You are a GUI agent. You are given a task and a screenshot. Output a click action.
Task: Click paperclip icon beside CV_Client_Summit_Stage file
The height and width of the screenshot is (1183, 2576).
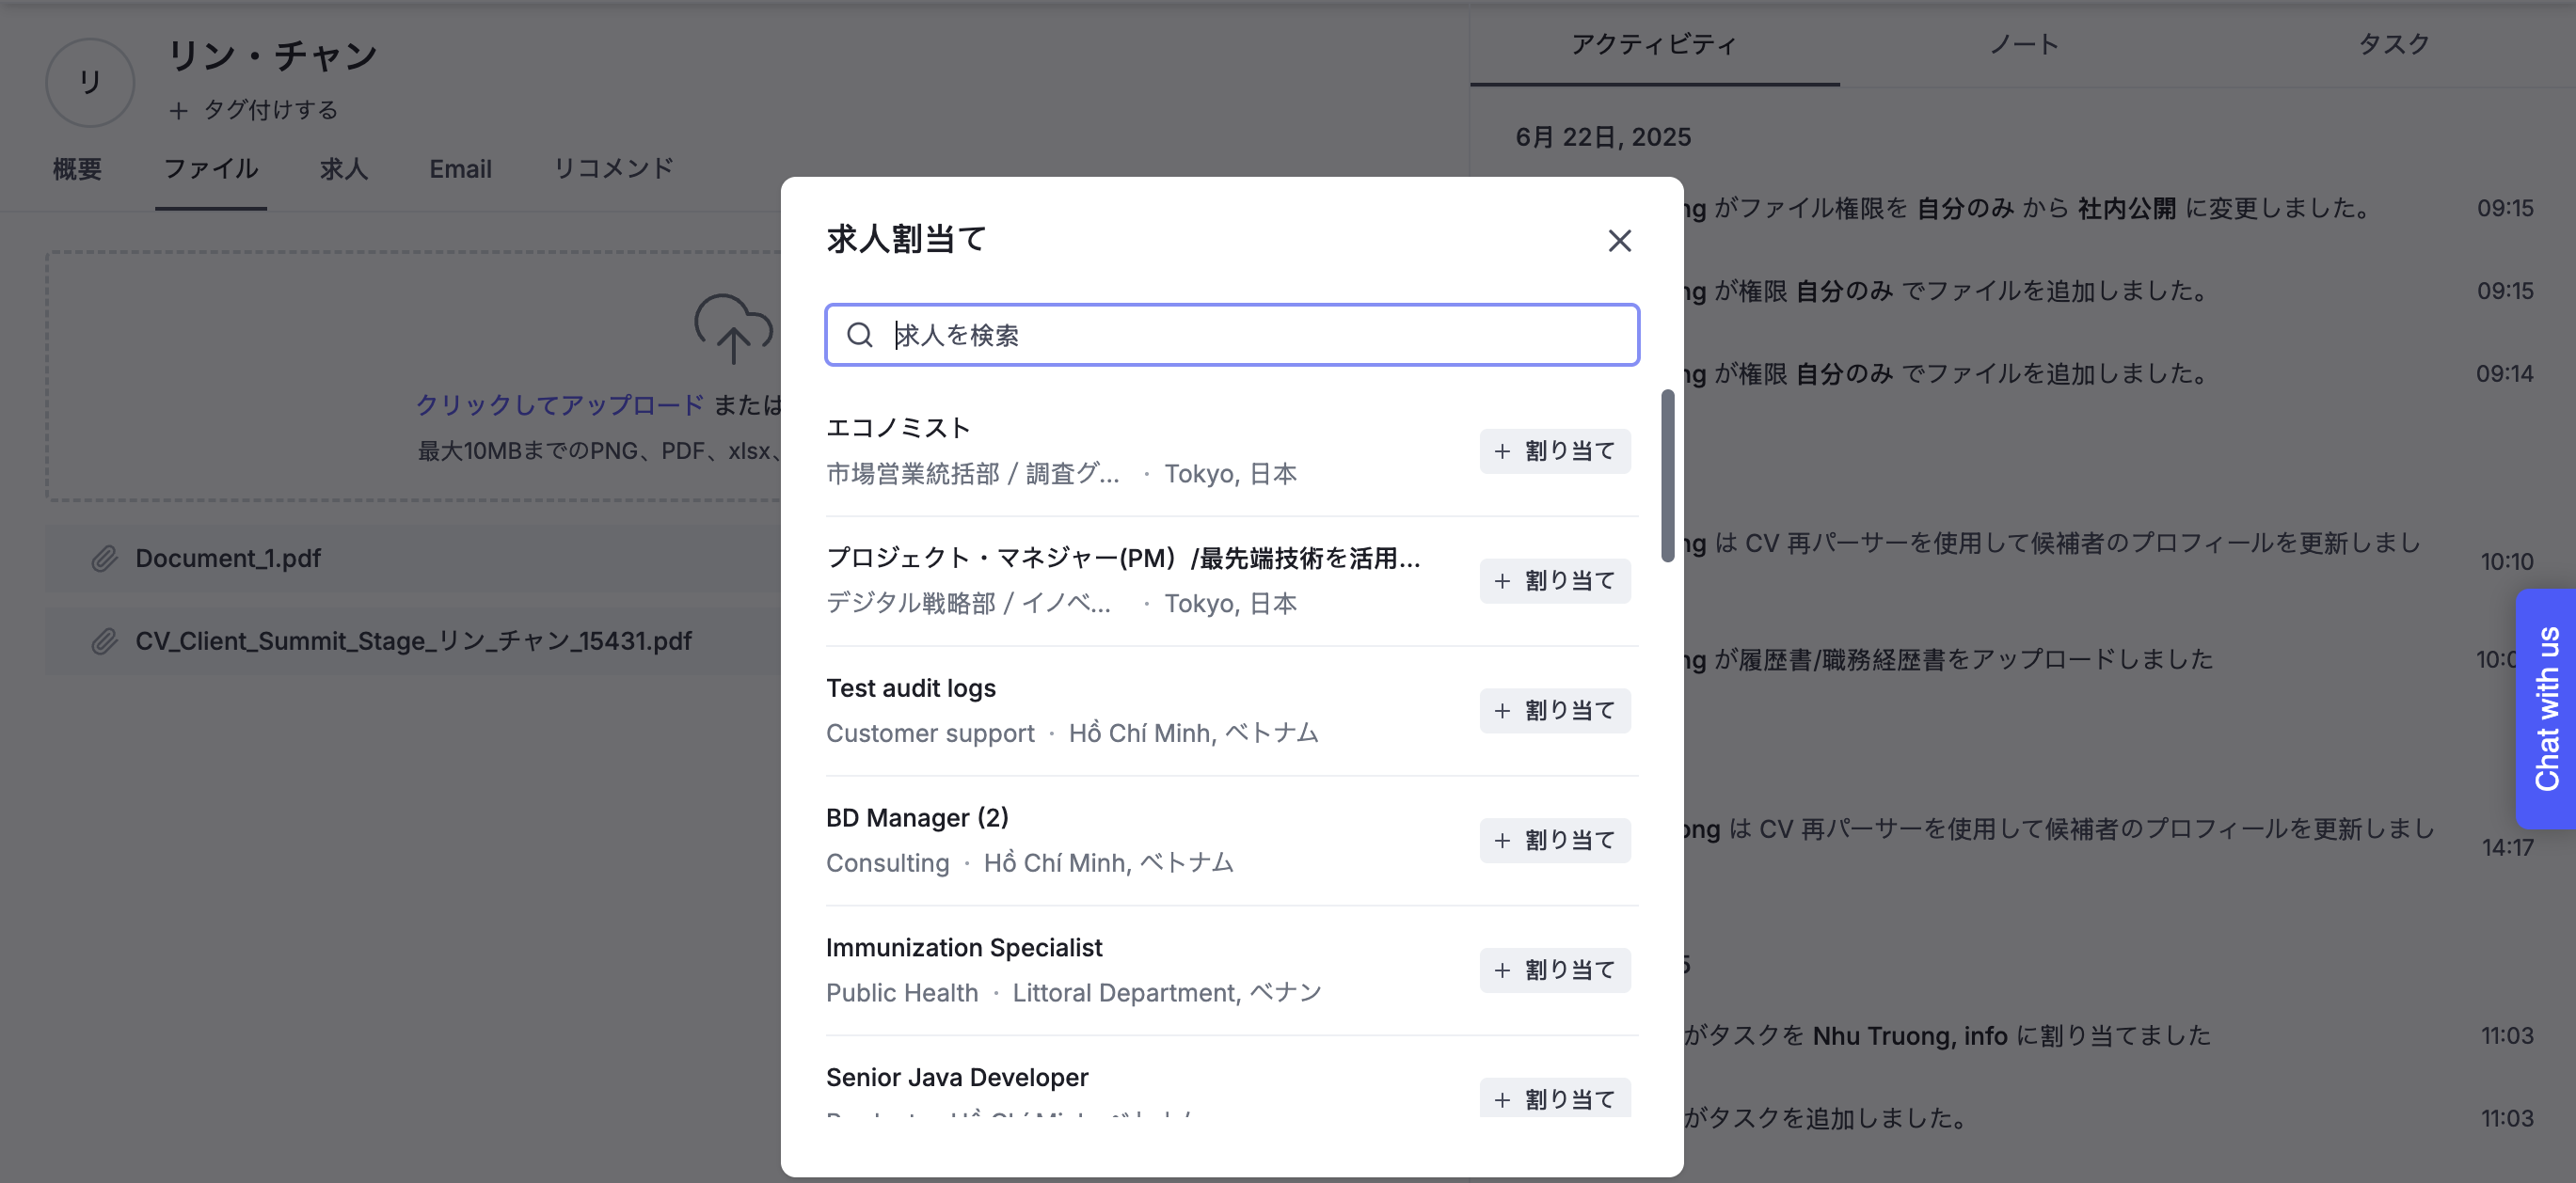pyautogui.click(x=104, y=641)
